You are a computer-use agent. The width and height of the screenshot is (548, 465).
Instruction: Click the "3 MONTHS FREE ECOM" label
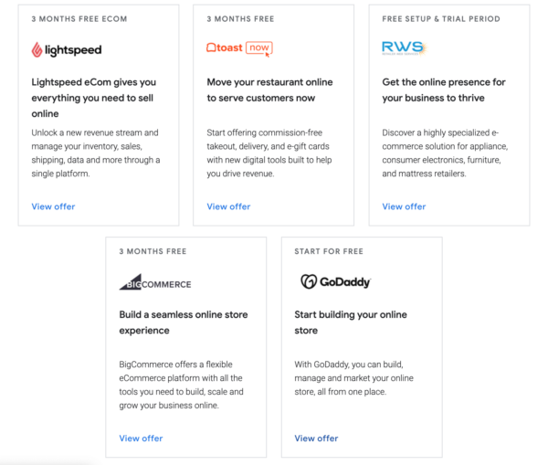tap(79, 18)
